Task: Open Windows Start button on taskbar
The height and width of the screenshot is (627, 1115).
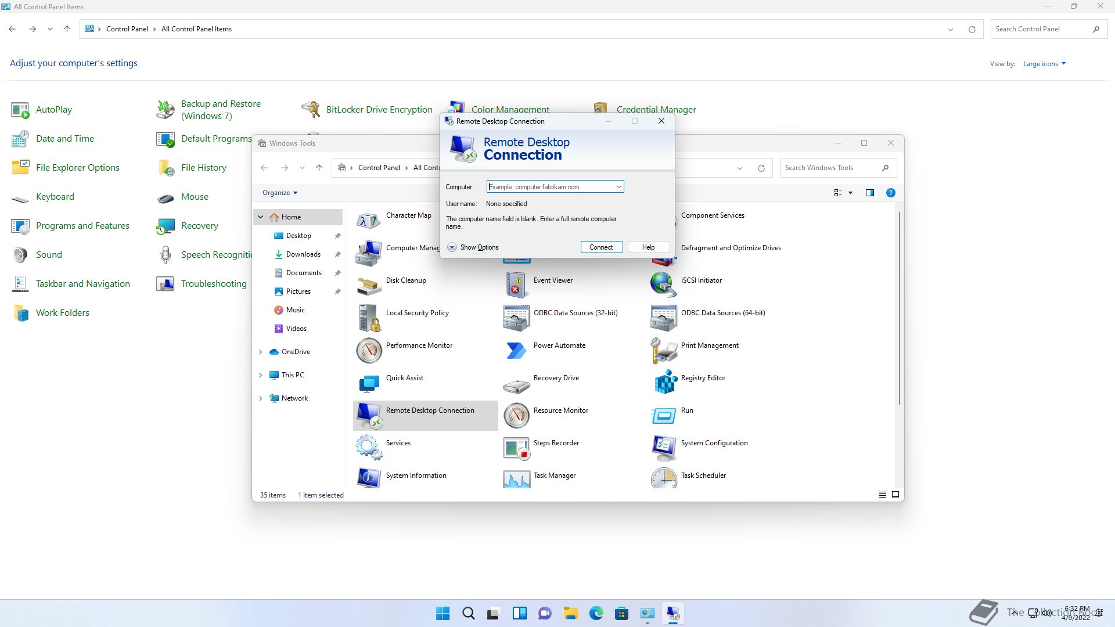Action: click(x=443, y=613)
